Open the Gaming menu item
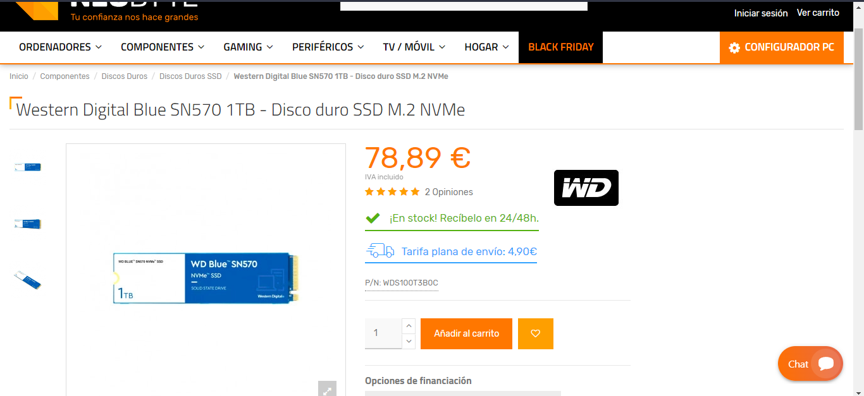Screen dimensions: 864x396 (248, 47)
